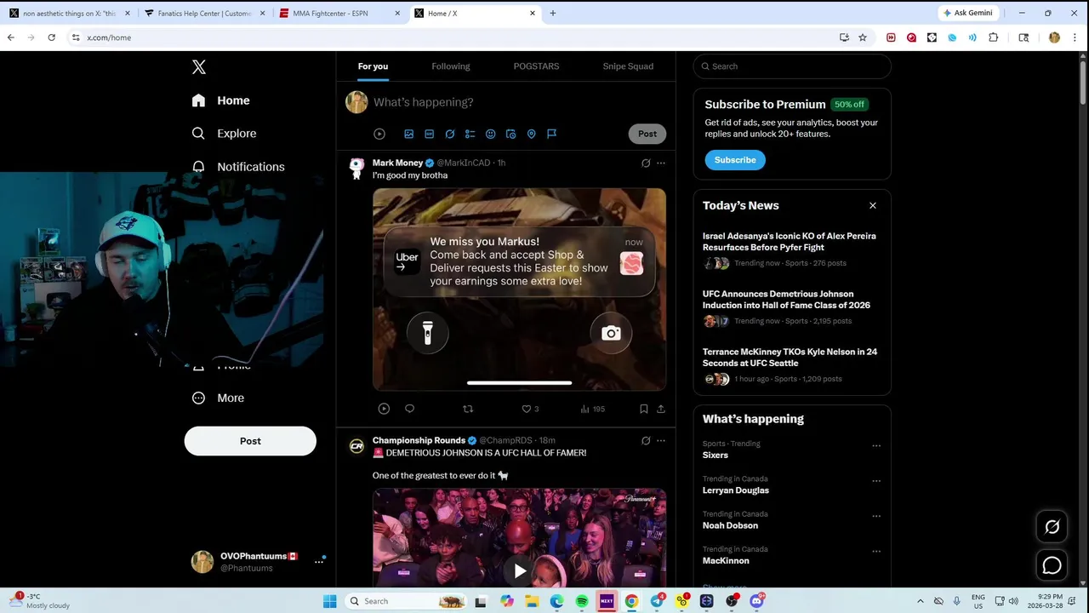Click the blue Subscribe button
Screen dimensions: 1089x613
[x=735, y=160]
